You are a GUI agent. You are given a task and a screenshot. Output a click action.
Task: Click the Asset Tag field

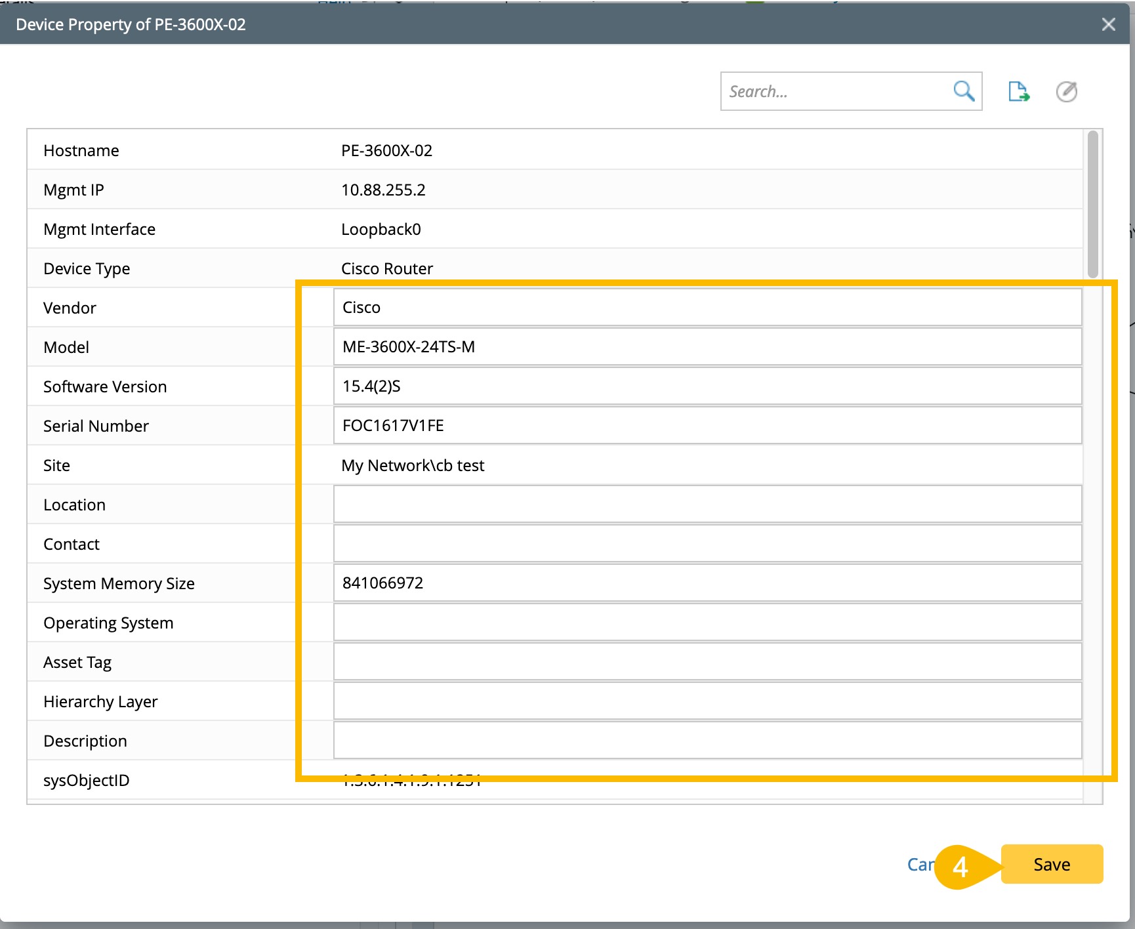click(x=707, y=662)
